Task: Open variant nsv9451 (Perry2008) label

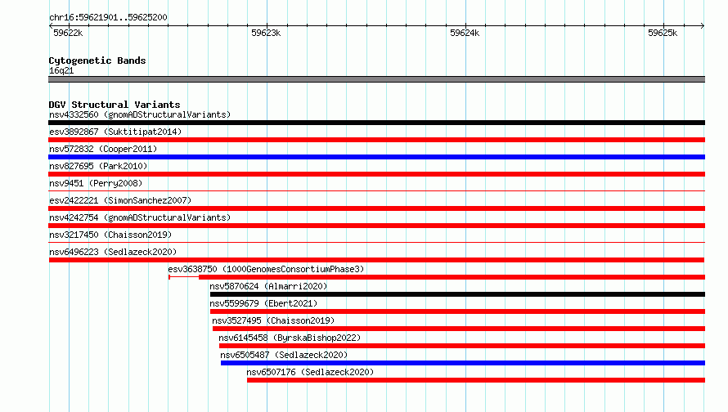Action: tap(96, 183)
